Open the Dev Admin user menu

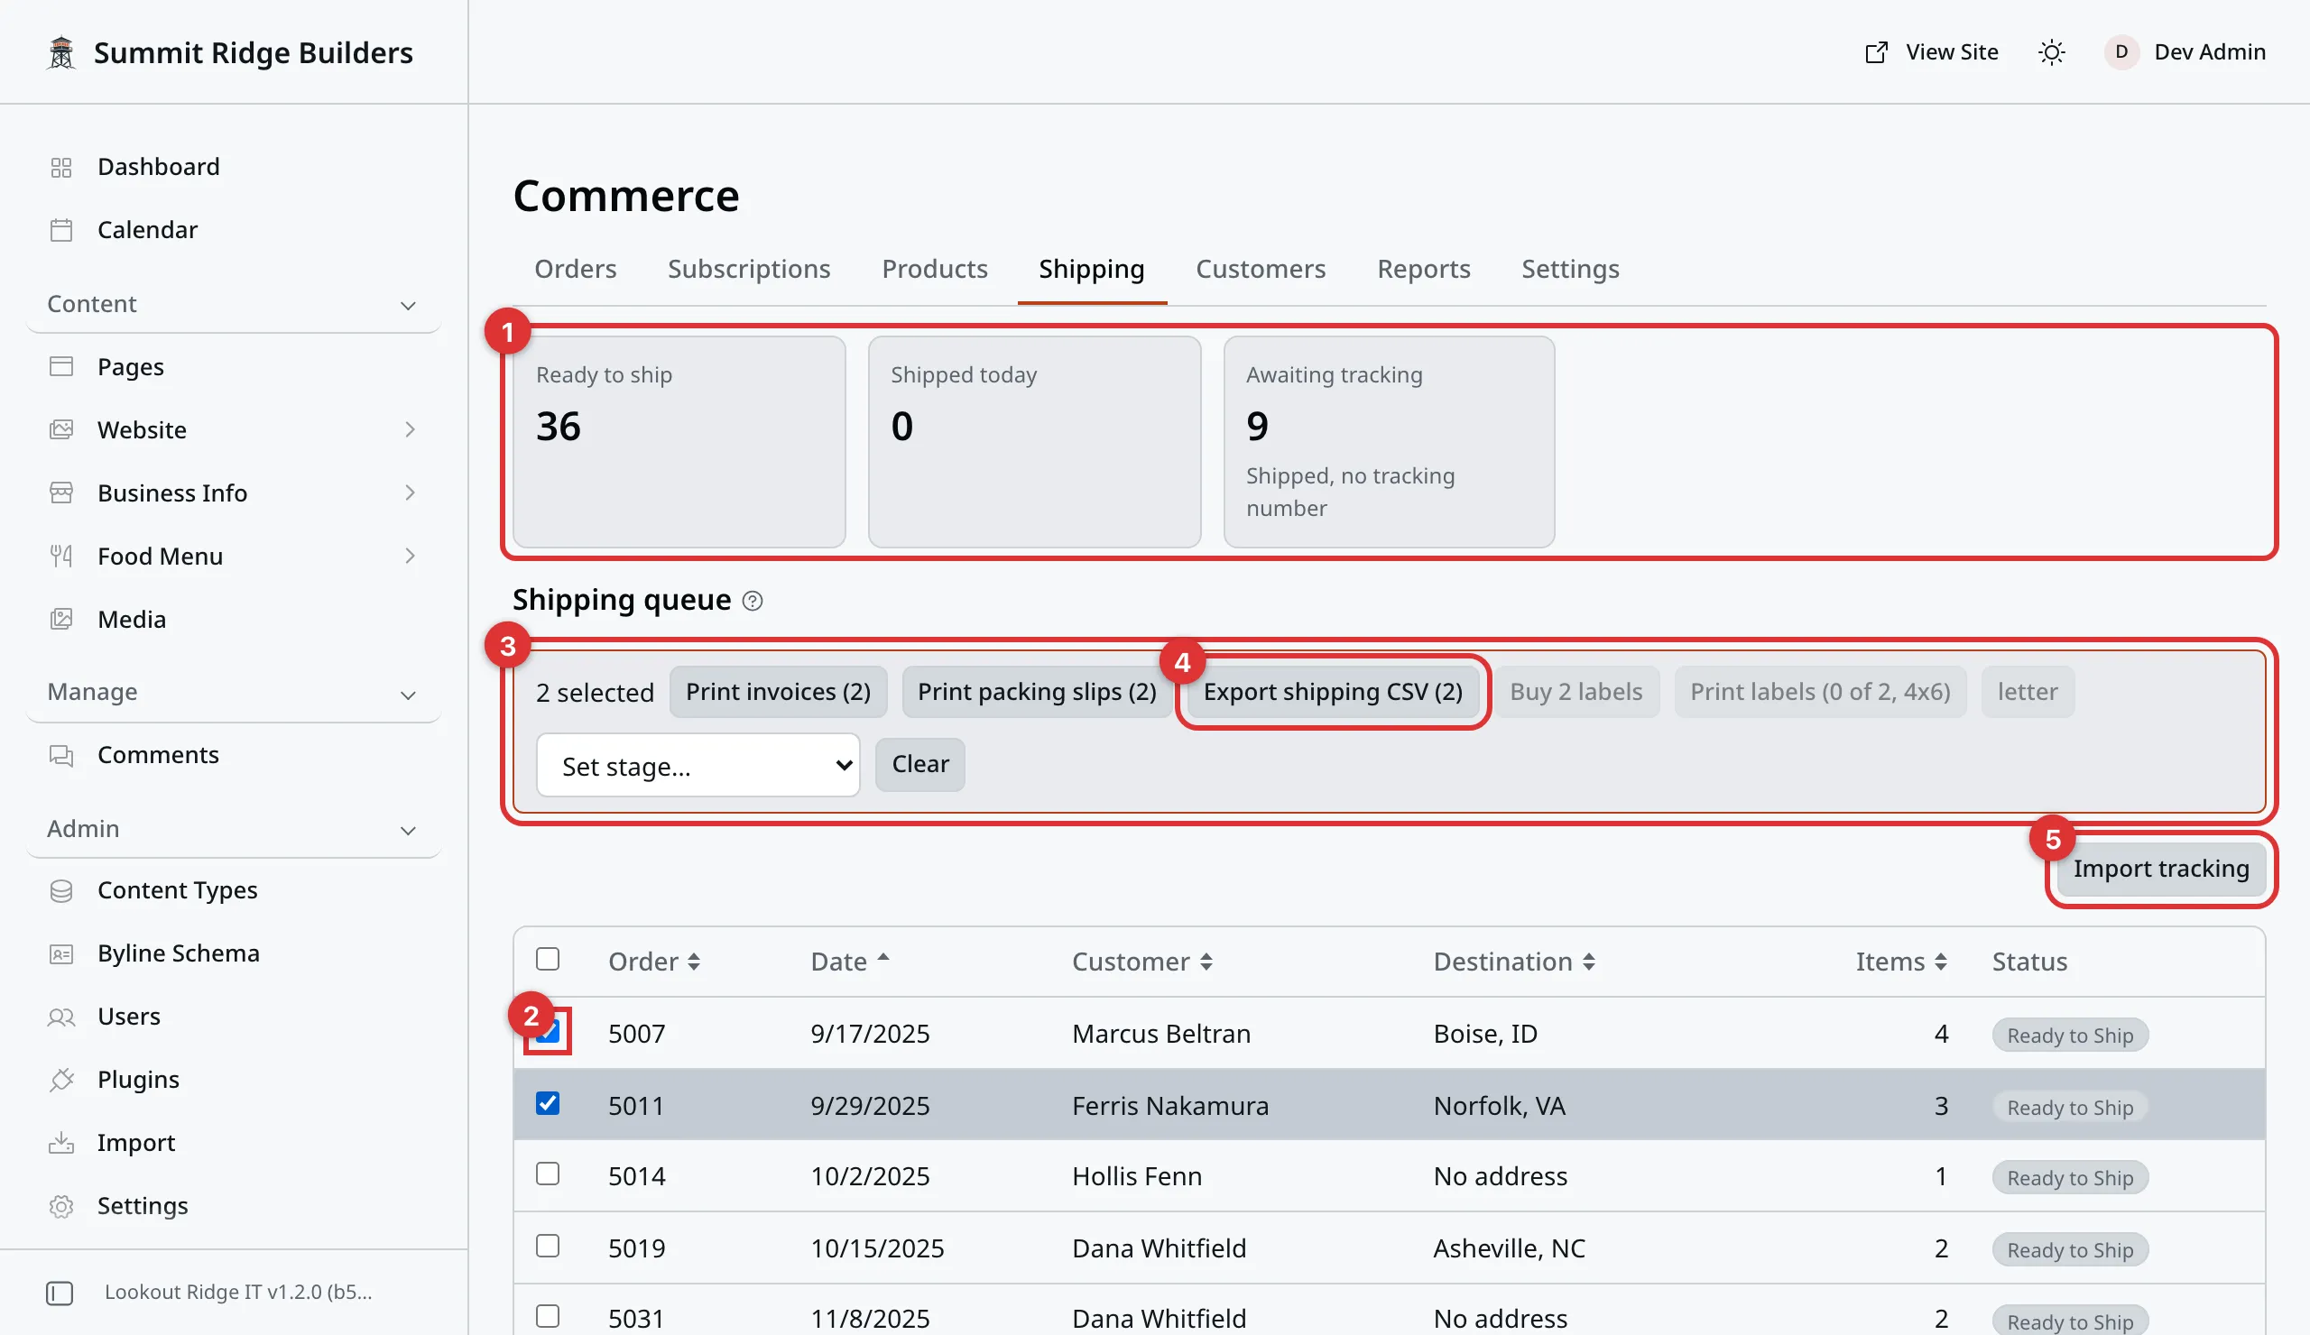(x=2185, y=52)
